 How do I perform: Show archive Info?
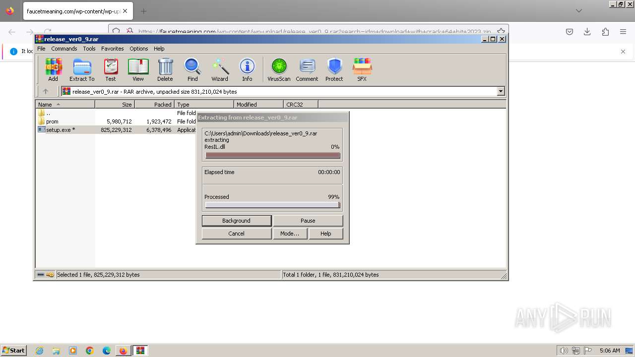pos(247,69)
